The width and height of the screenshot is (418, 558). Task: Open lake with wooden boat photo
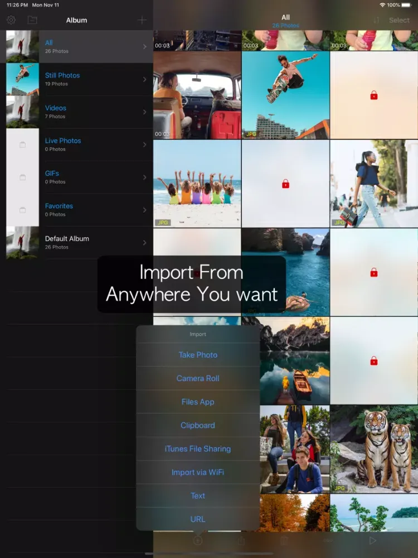click(295, 361)
